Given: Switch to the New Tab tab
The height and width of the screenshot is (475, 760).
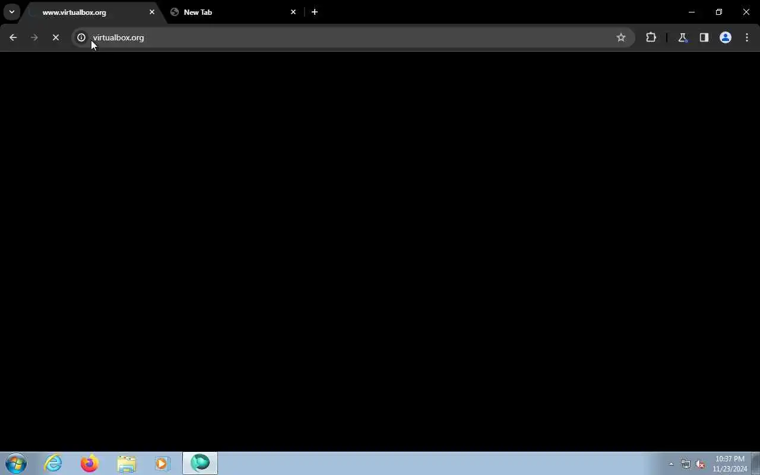Looking at the screenshot, I should [x=232, y=12].
